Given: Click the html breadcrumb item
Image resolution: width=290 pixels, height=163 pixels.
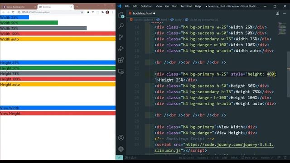Looking at the screenshot, I should point(164,19).
